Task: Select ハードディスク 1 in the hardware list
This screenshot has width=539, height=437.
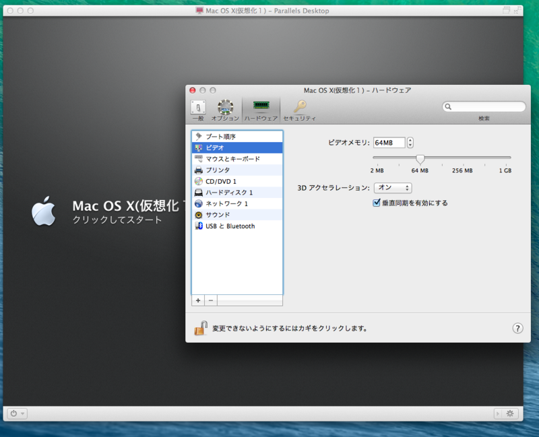Action: [x=237, y=193]
